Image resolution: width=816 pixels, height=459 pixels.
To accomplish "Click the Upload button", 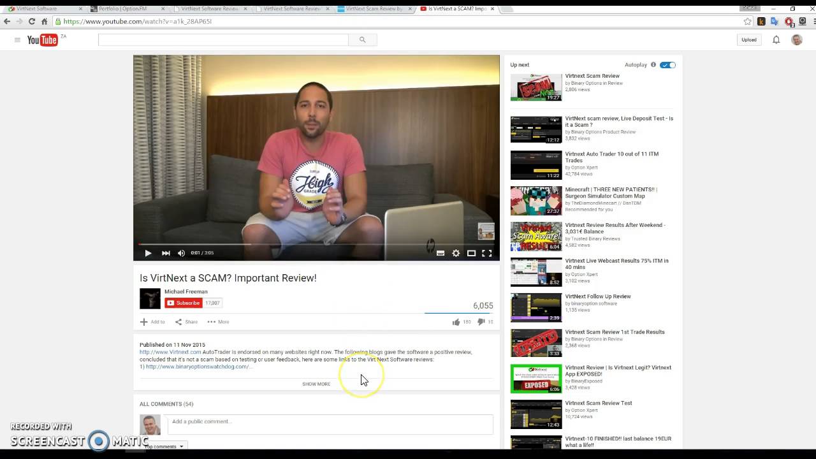I will pos(749,40).
